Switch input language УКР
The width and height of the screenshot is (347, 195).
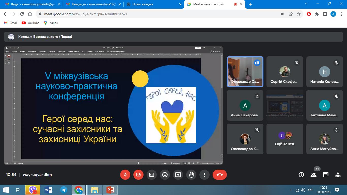click(310, 190)
